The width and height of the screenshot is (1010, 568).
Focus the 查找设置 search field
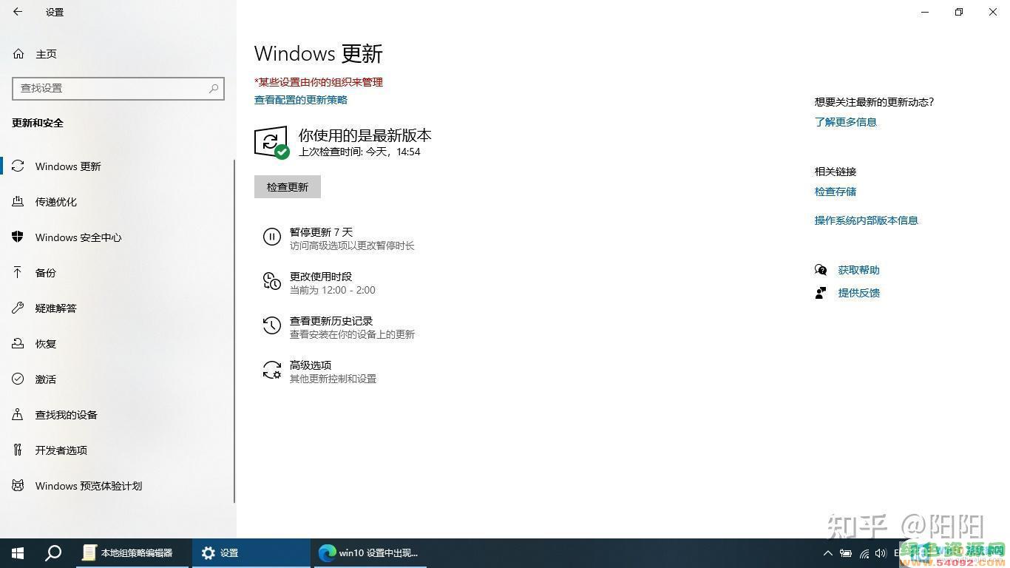coord(118,88)
